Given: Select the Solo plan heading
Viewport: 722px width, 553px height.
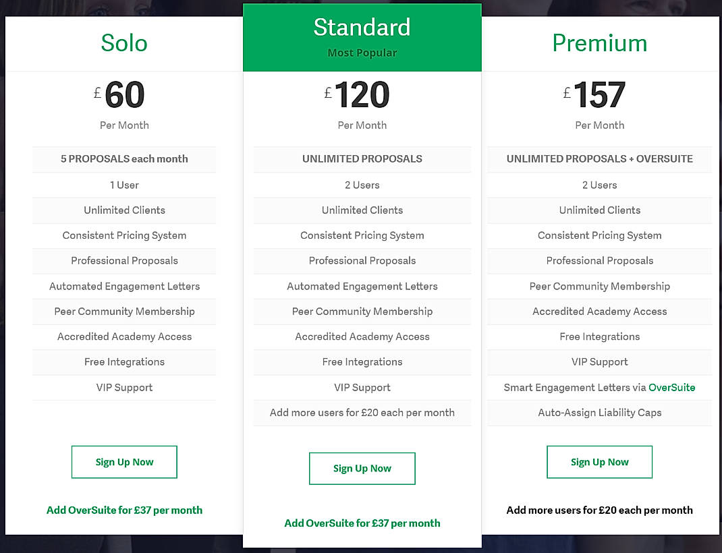Looking at the screenshot, I should tap(124, 43).
